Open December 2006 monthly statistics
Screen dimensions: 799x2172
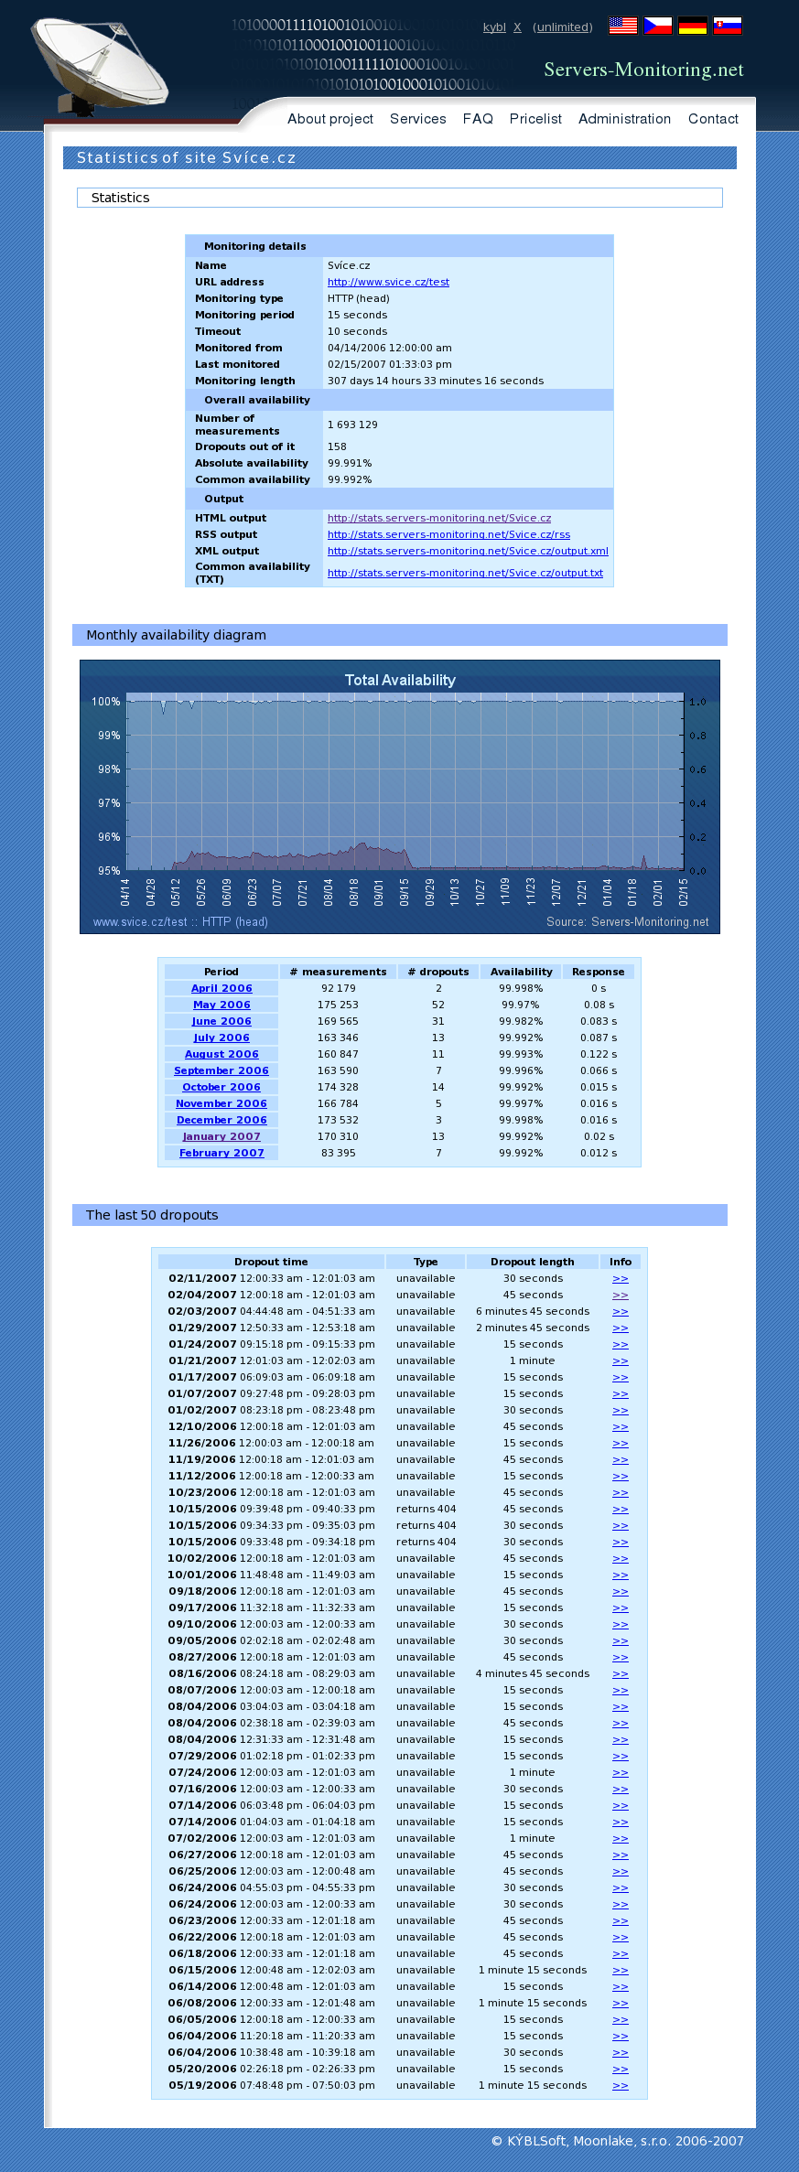click(221, 1120)
